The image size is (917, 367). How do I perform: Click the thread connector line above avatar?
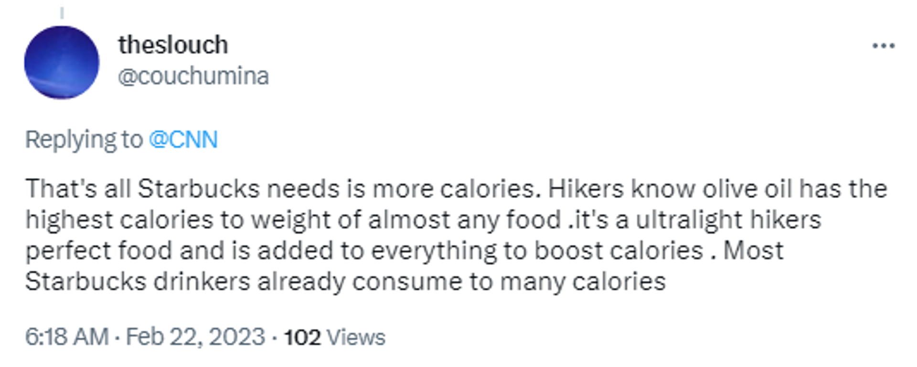click(x=62, y=12)
